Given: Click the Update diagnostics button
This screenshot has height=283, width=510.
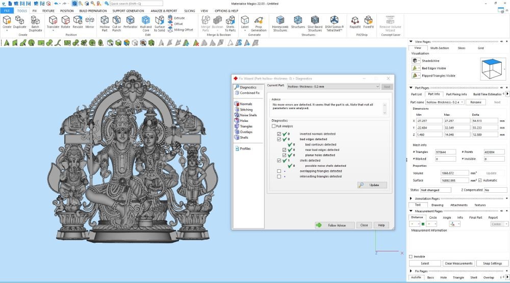Looking at the screenshot, I should pyautogui.click(x=372, y=185).
